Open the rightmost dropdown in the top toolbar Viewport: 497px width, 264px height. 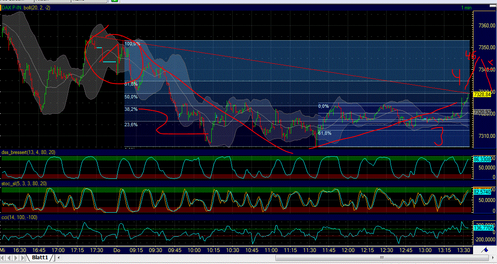[88, 1]
